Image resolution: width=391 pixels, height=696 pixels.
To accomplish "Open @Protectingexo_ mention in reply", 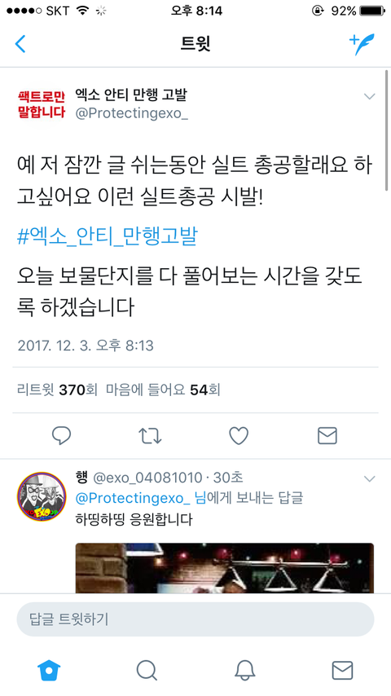I will pyautogui.click(x=133, y=498).
